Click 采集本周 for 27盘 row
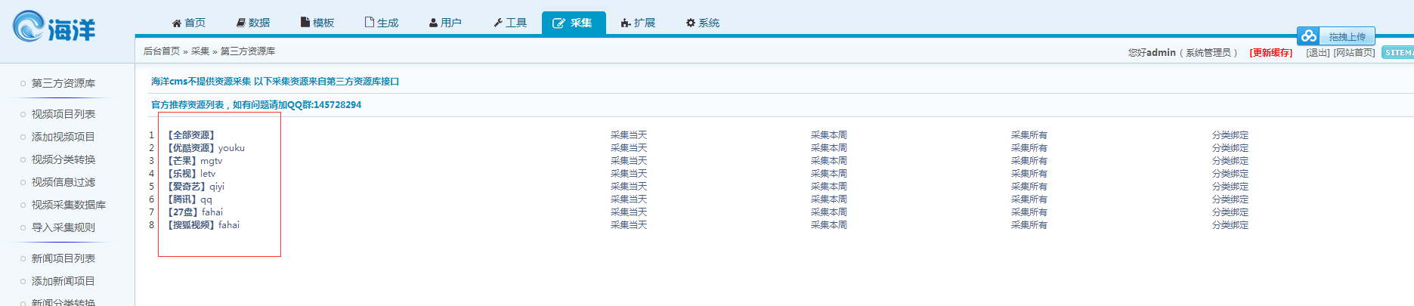 tap(829, 212)
